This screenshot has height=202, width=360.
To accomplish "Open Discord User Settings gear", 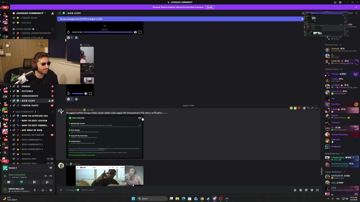I will (x=51, y=190).
